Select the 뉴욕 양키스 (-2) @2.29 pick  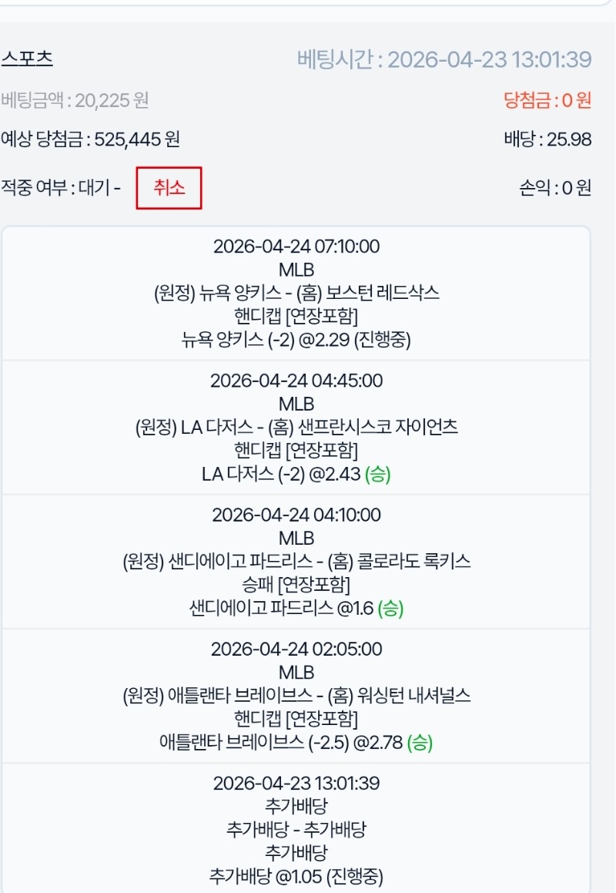coord(296,341)
